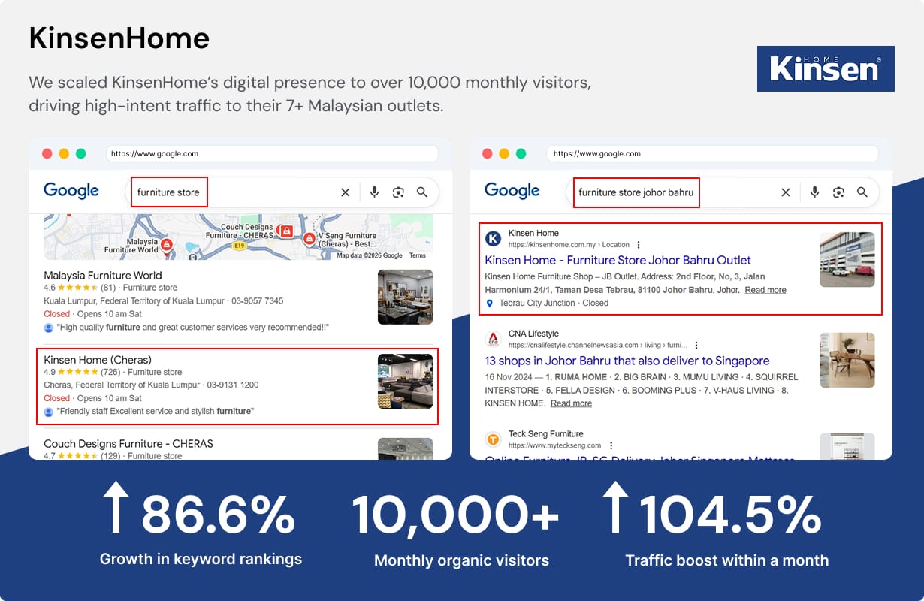Click the Tebrau City Junction location pin icon
Viewport: 924px width, 601px height.
490,304
